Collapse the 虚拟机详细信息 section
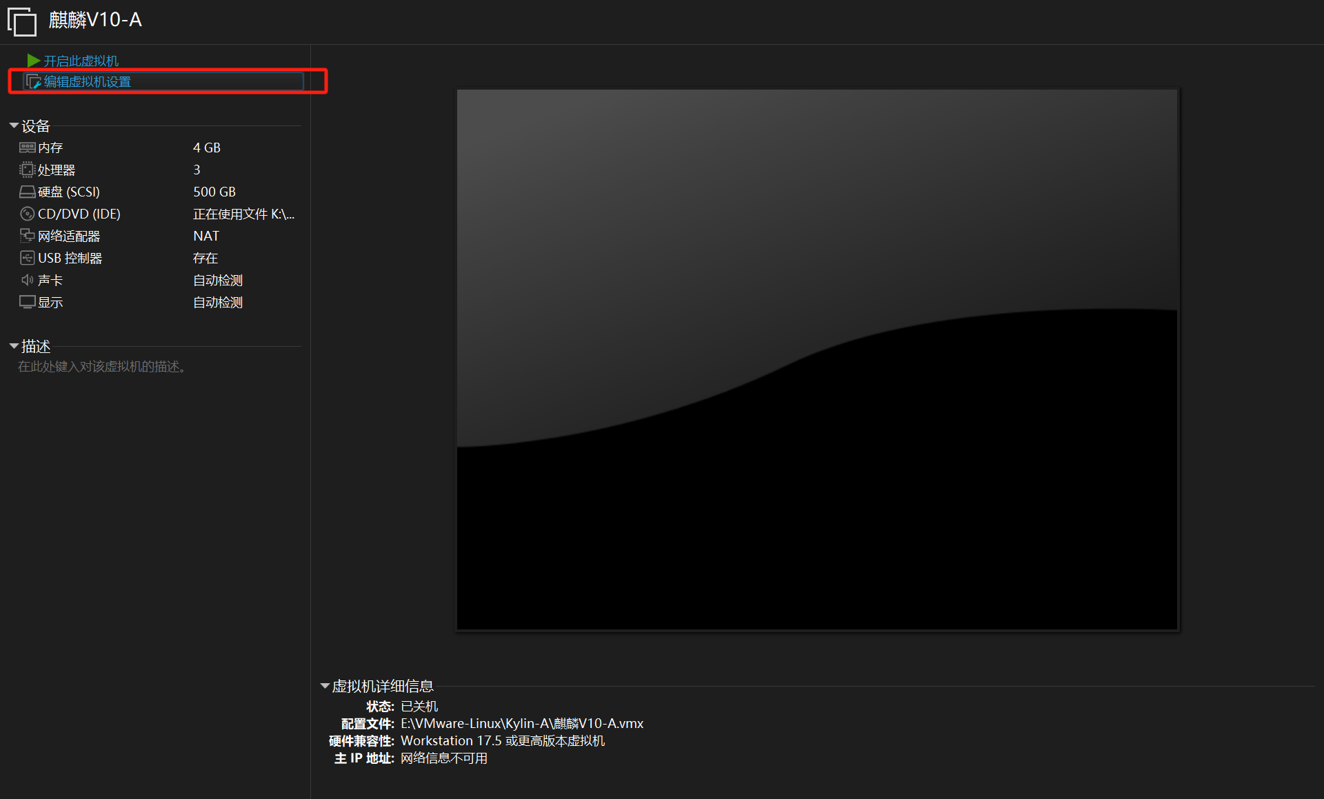The height and width of the screenshot is (799, 1324). (324, 685)
